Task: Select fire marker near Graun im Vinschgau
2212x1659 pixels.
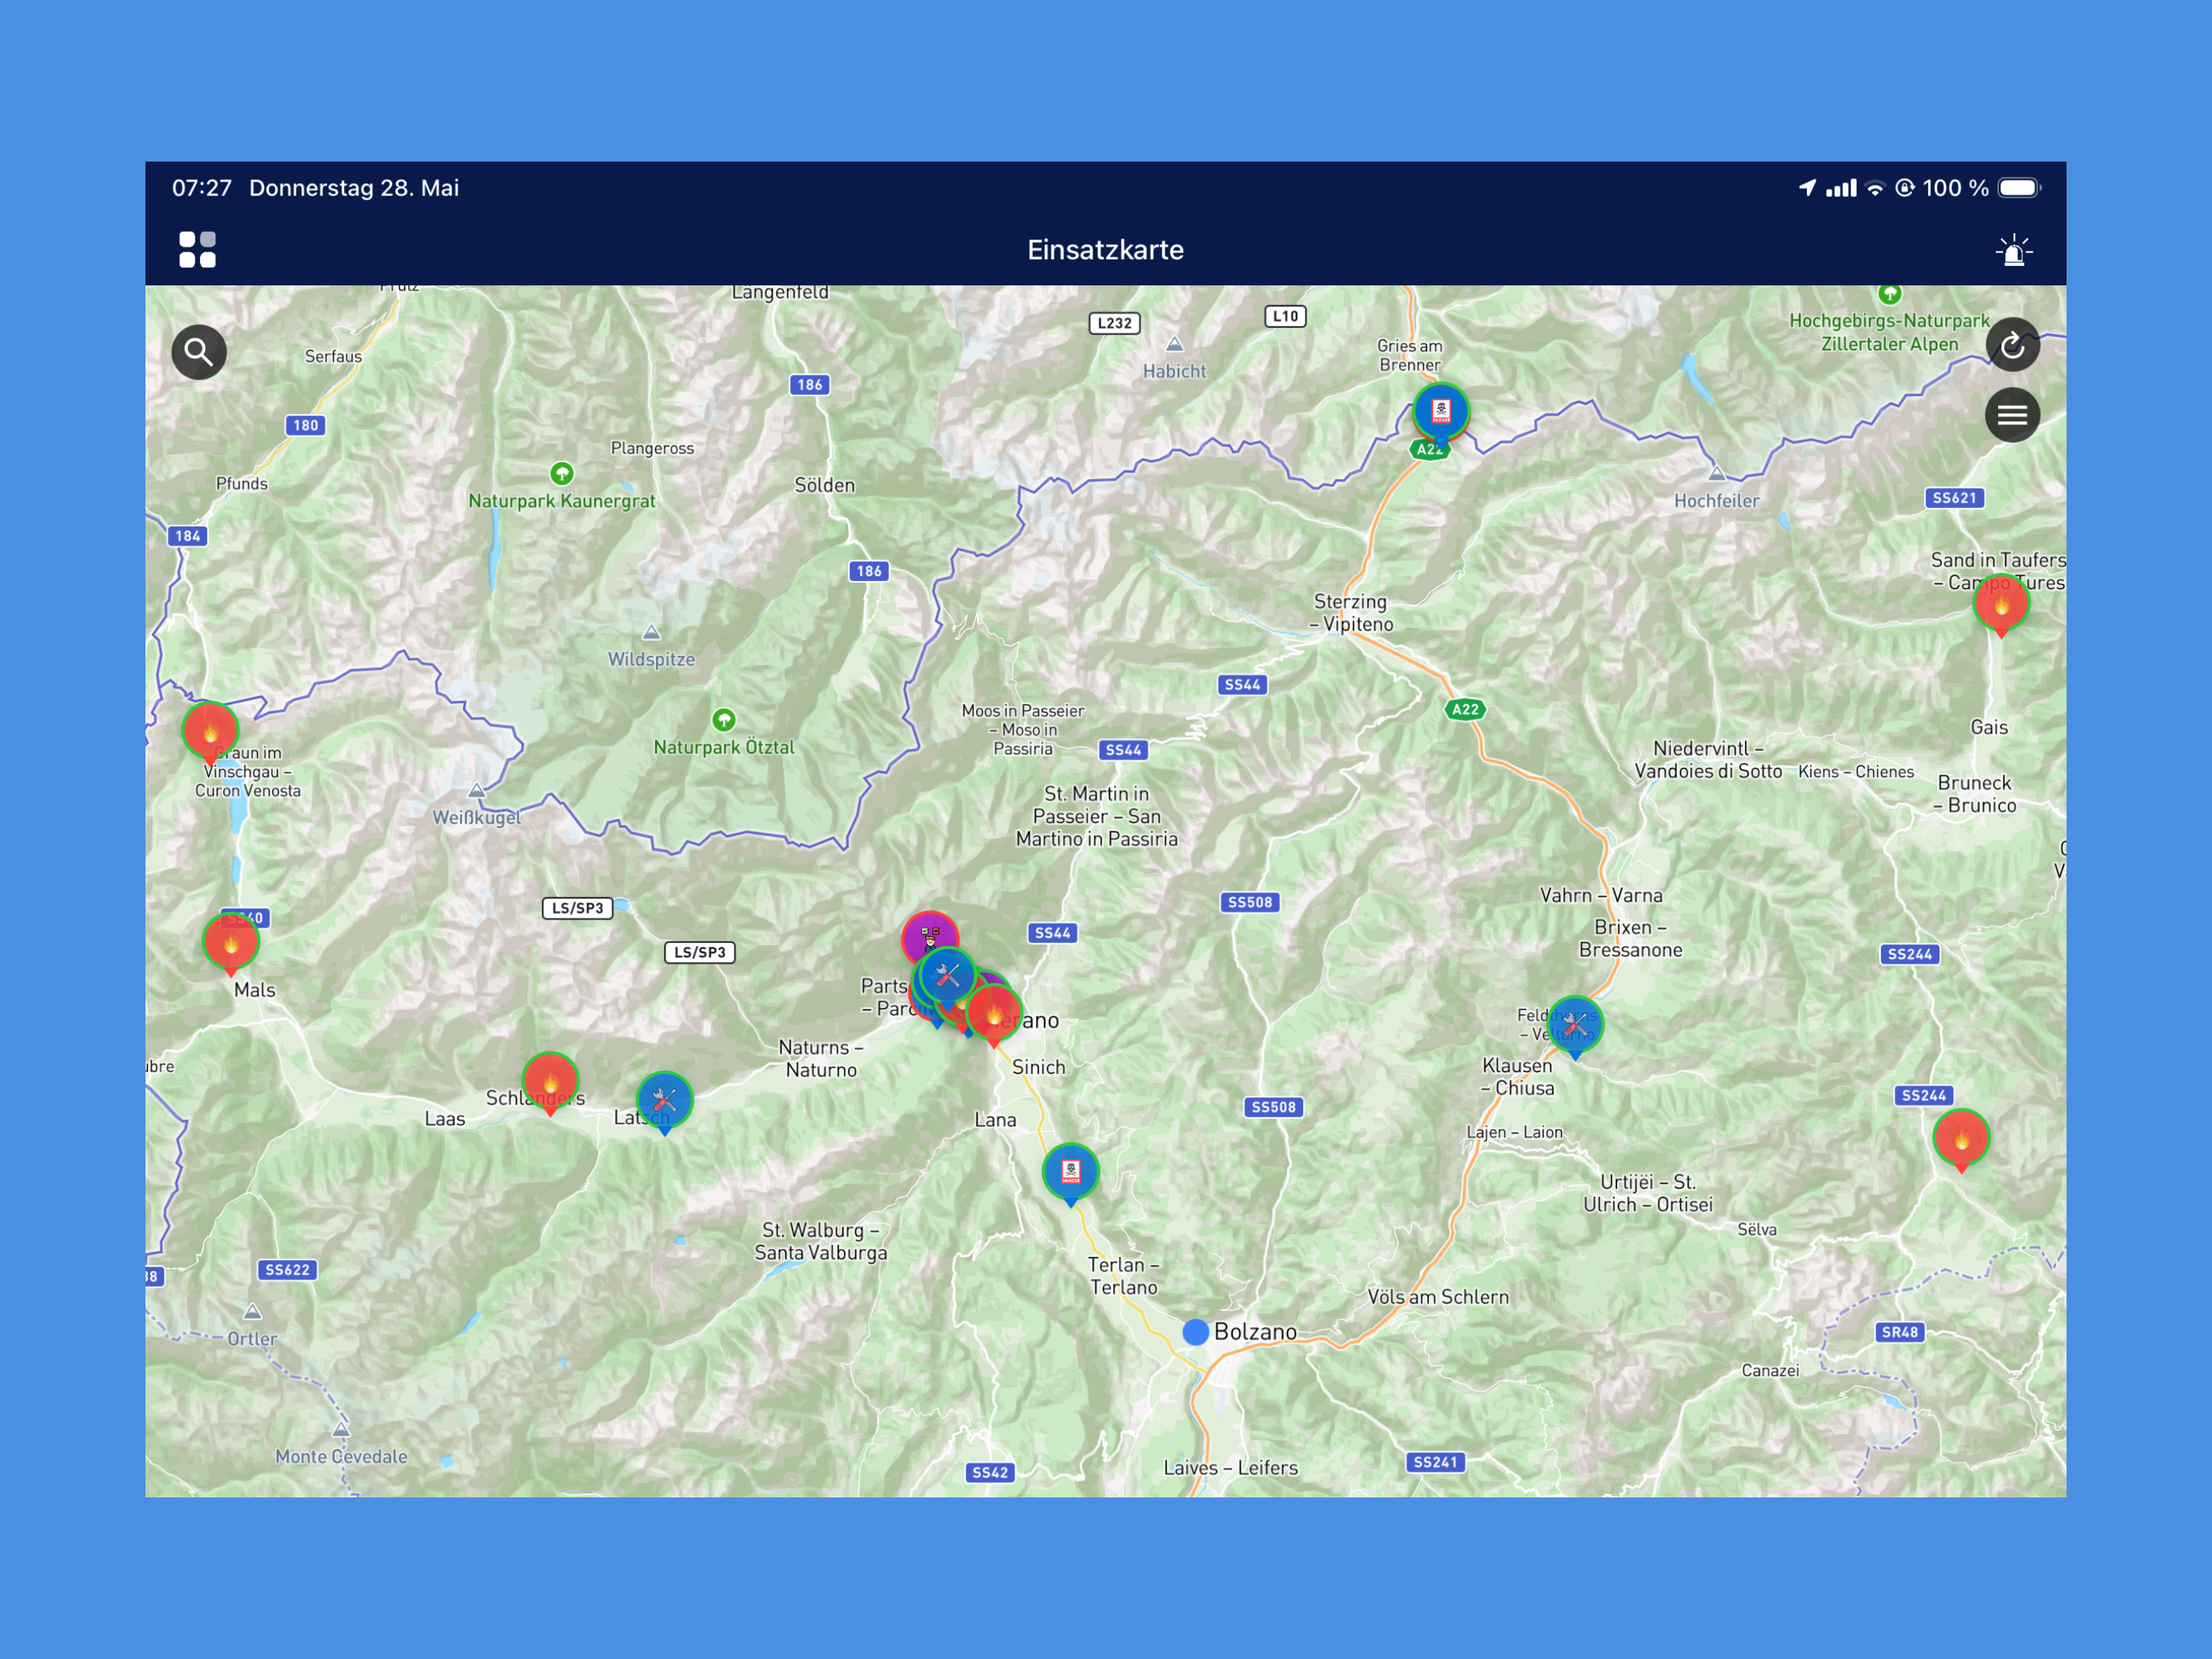Action: point(210,732)
